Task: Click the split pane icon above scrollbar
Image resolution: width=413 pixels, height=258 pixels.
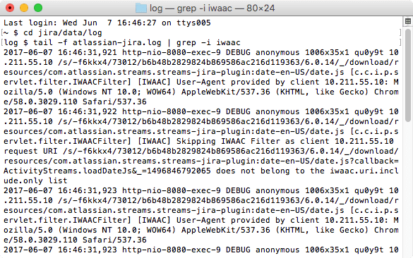Action: pos(408,21)
